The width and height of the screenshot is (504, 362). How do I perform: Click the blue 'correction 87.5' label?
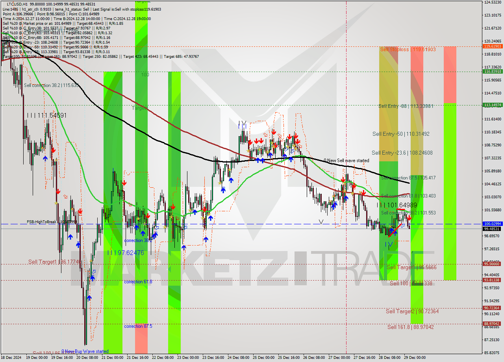click(x=138, y=326)
